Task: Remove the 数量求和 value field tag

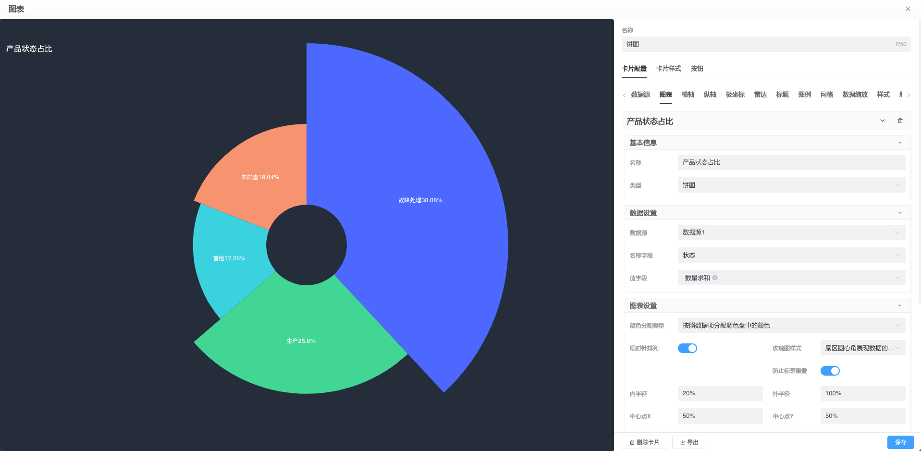Action: pyautogui.click(x=714, y=278)
